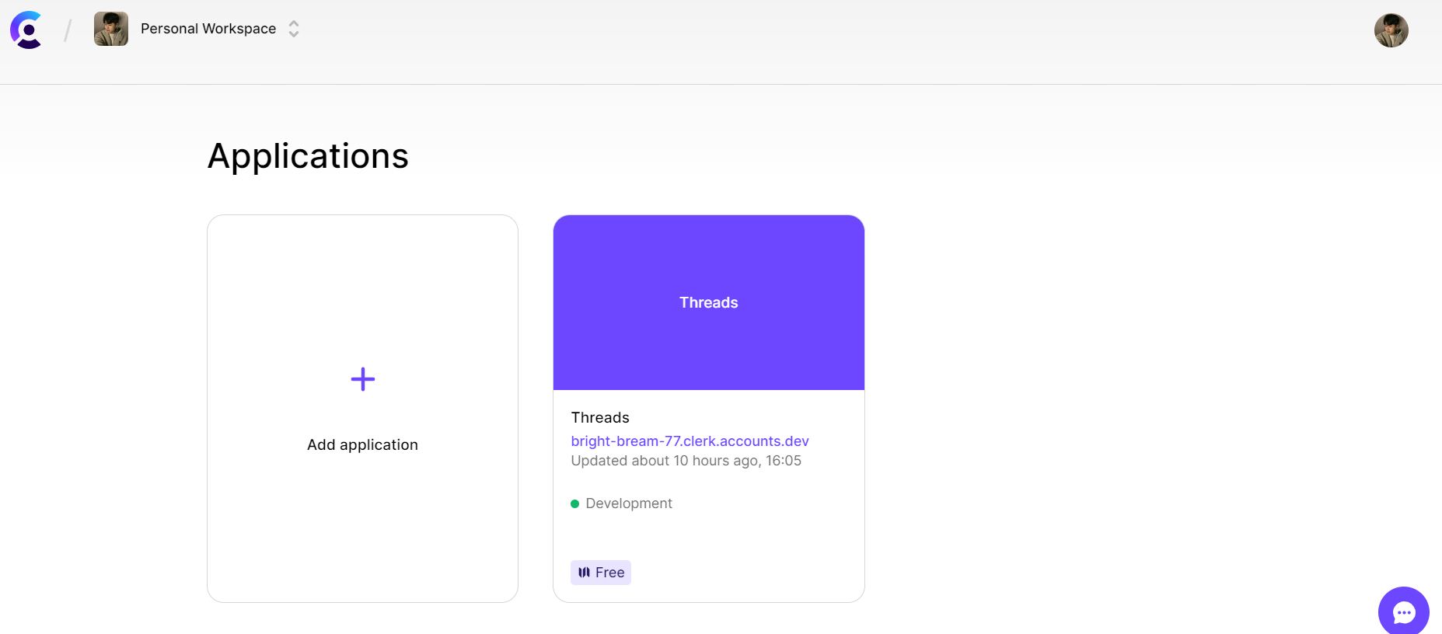Open the purple Threads banner
This screenshot has height=634, width=1442.
tap(709, 302)
